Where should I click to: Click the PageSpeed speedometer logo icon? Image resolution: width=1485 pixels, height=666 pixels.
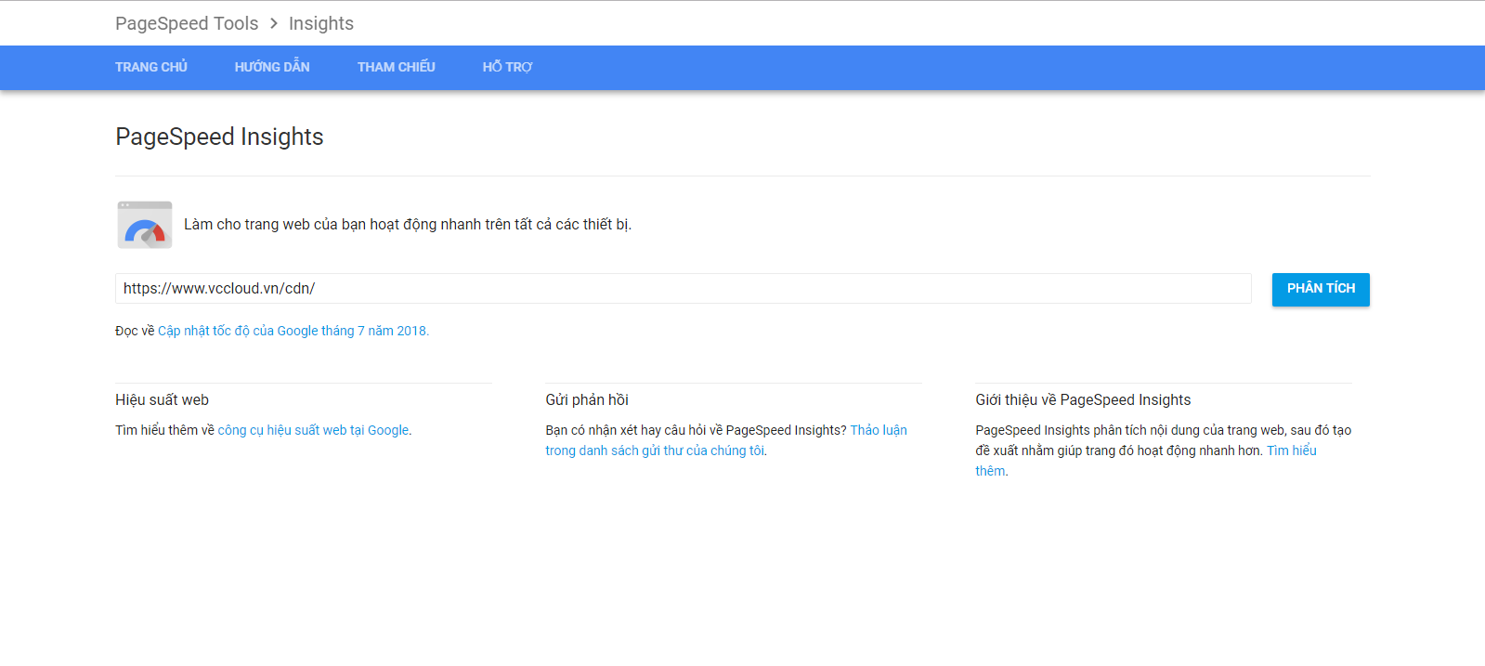(x=145, y=225)
